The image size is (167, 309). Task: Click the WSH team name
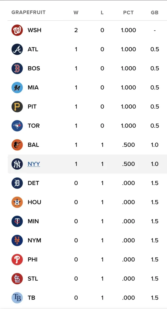coord(35,30)
